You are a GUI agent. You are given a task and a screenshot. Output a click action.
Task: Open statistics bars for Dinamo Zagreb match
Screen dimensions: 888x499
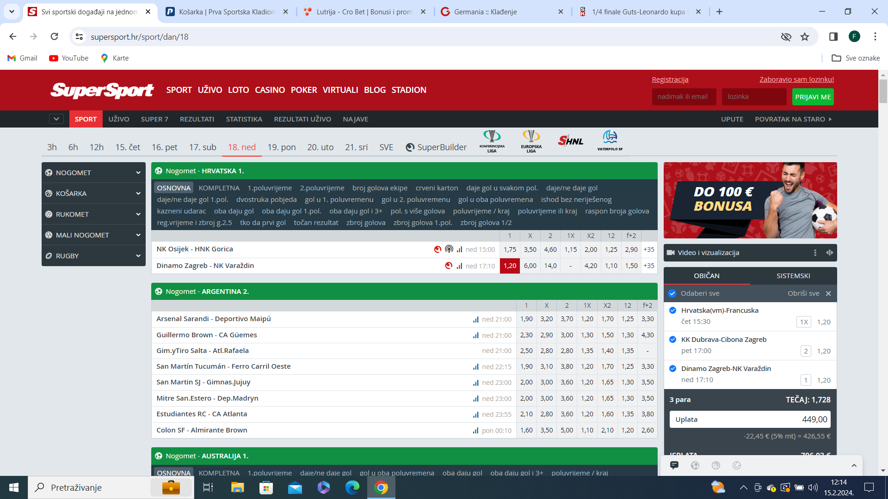pos(459,266)
